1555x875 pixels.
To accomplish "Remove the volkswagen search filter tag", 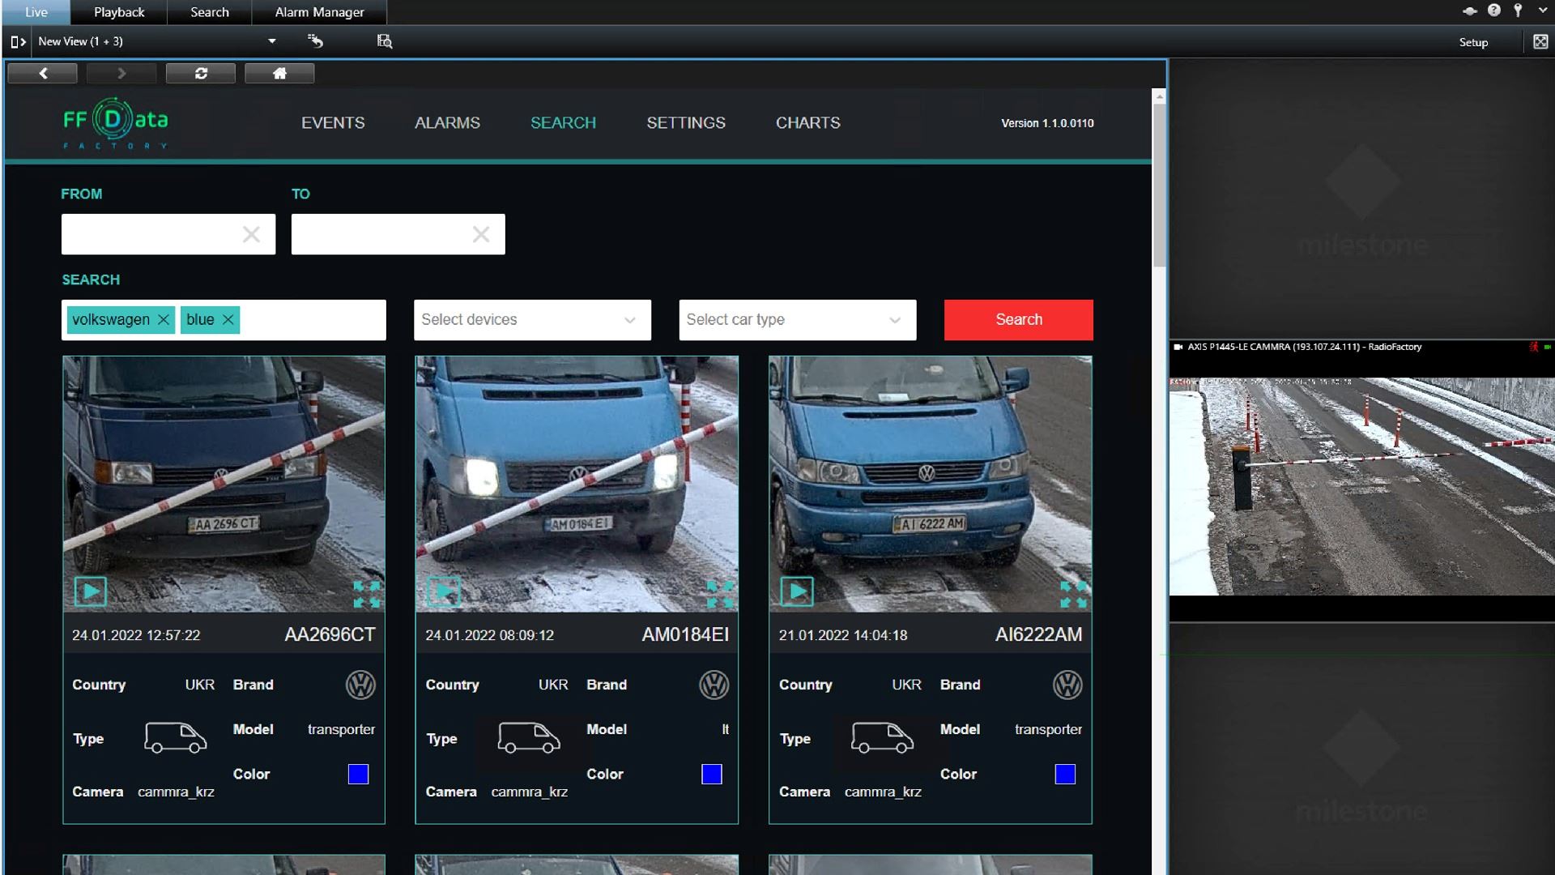I will tap(164, 319).
